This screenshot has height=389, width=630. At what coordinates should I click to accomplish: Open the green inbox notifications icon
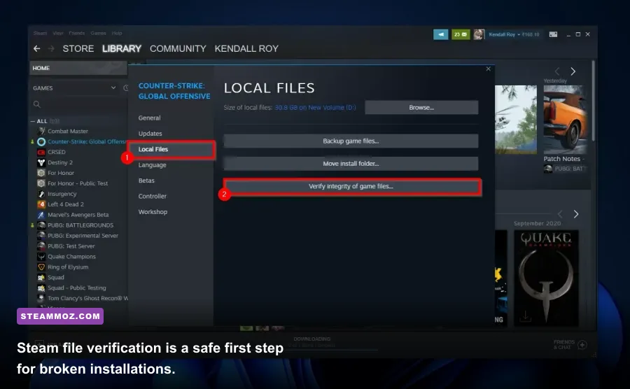461,34
